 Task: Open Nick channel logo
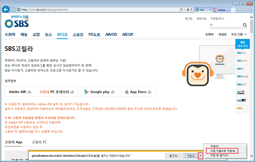click(x=239, y=108)
